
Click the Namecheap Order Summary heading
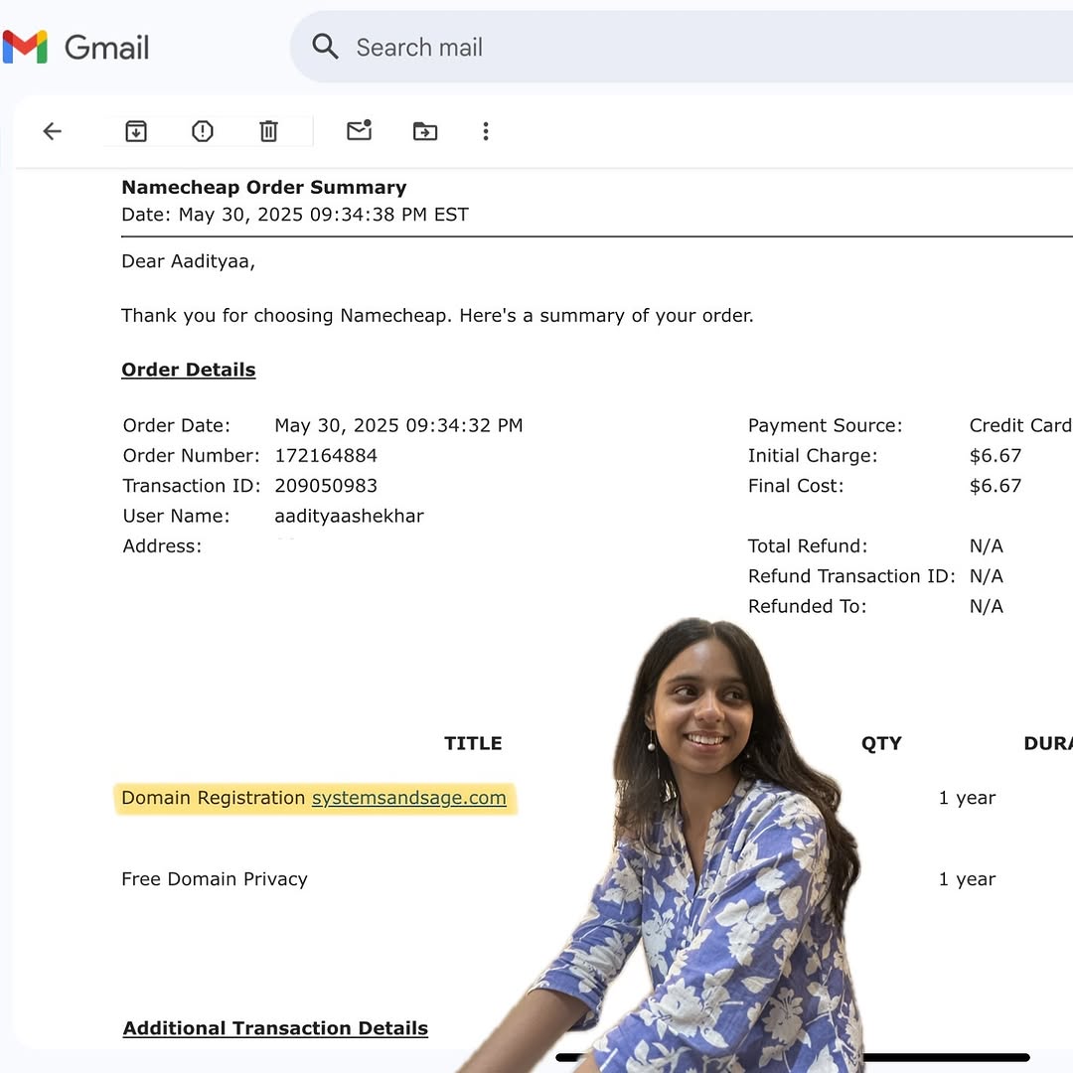264,187
